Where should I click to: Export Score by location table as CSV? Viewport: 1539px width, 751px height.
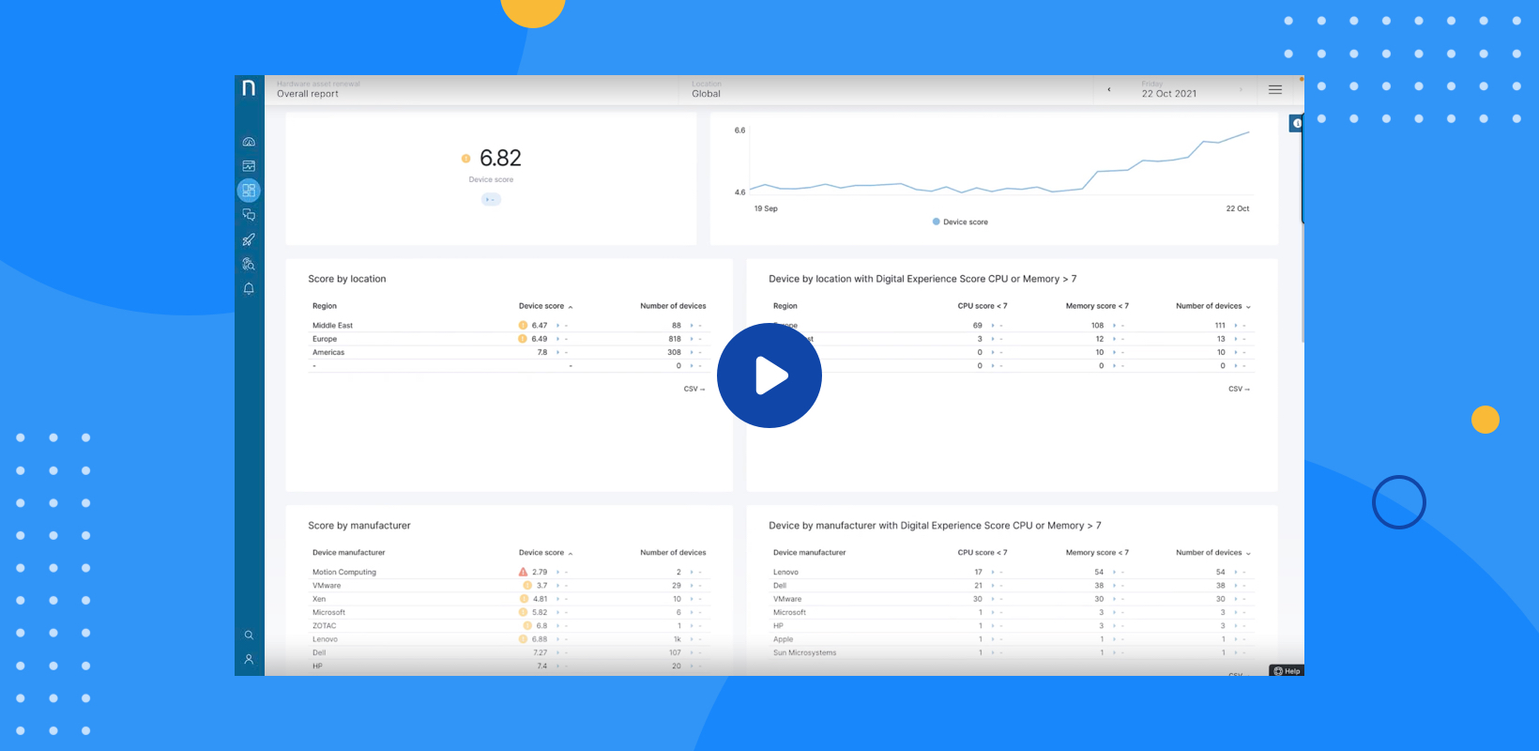pyautogui.click(x=693, y=389)
